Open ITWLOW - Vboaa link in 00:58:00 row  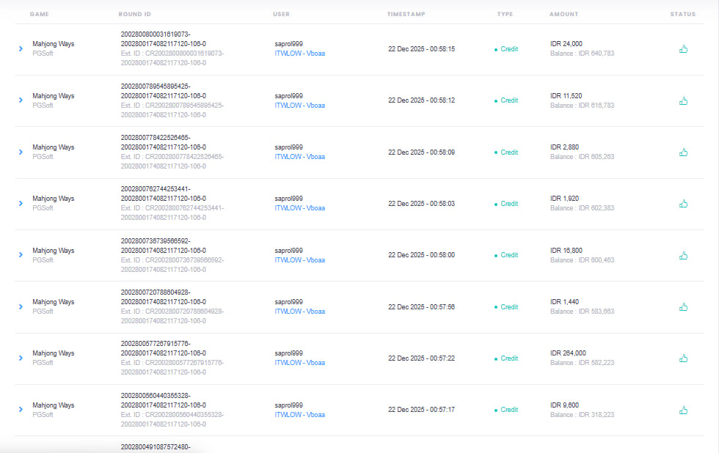(300, 260)
